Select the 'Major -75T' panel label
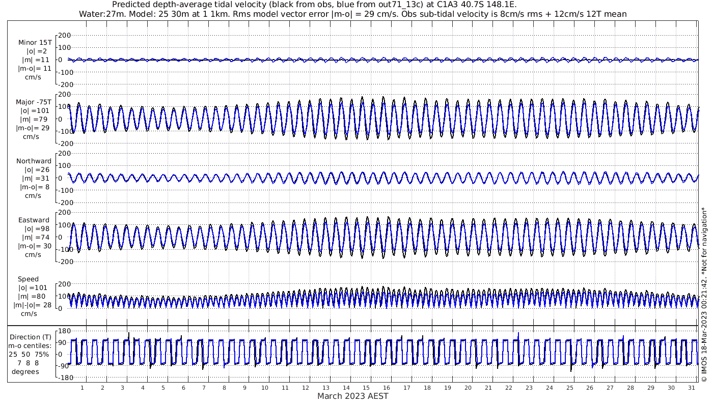The image size is (713, 407). [34, 102]
